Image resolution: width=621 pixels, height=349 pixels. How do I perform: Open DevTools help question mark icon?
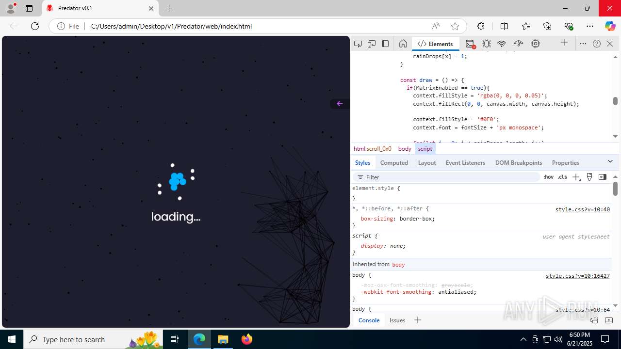pos(597,44)
